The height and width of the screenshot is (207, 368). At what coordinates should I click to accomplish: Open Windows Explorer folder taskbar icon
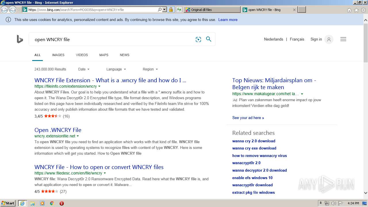[32, 203]
